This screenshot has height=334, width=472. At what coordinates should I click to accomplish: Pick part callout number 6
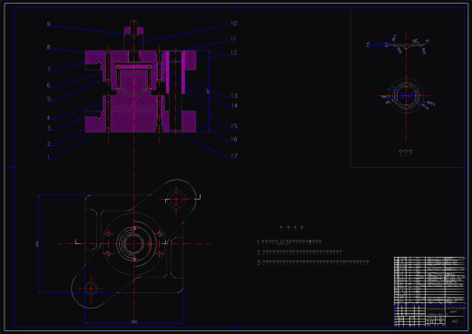(48, 85)
